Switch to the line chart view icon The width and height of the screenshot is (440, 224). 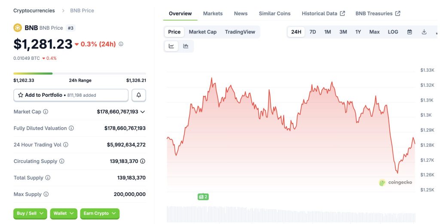point(171,46)
